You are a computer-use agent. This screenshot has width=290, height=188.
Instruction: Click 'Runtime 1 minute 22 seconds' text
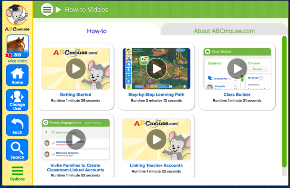point(156,171)
